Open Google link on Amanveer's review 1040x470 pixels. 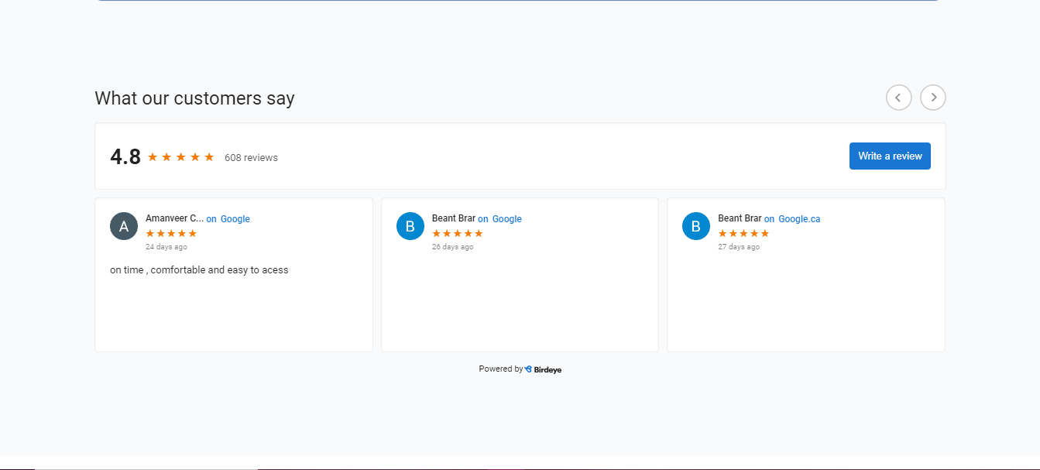coord(235,219)
